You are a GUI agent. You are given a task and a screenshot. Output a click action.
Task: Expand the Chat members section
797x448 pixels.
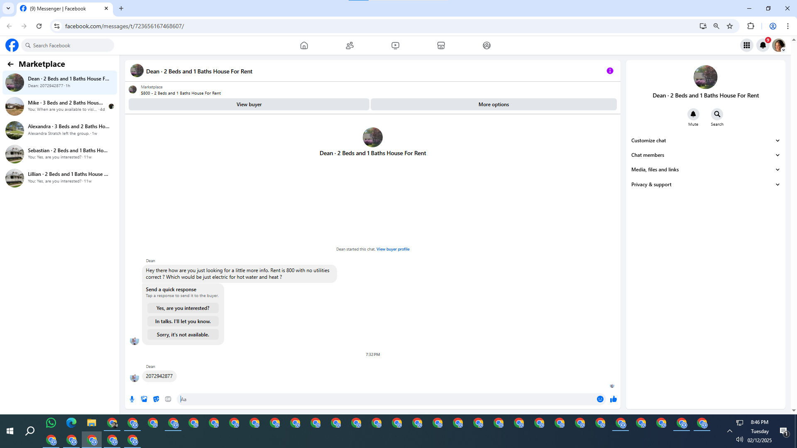pos(705,155)
